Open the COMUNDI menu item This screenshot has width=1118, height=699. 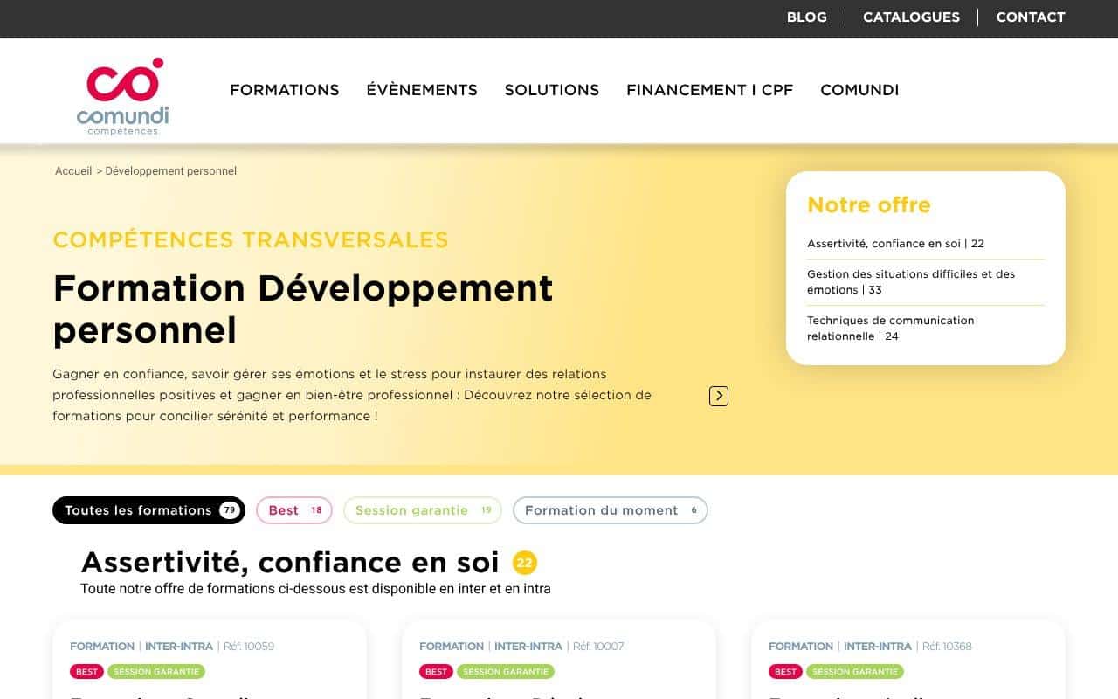(x=859, y=90)
